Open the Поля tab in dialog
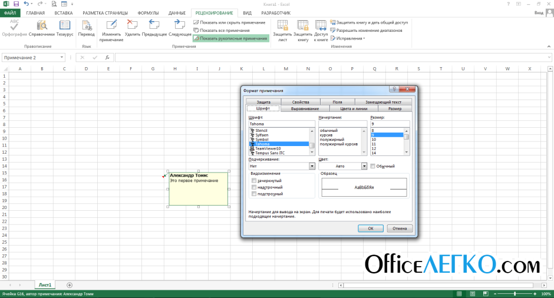This screenshot has width=554, height=298. tap(338, 102)
